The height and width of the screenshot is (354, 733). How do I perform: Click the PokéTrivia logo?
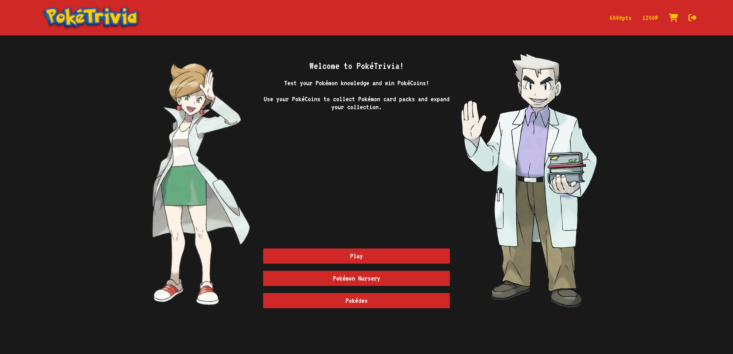pyautogui.click(x=91, y=17)
